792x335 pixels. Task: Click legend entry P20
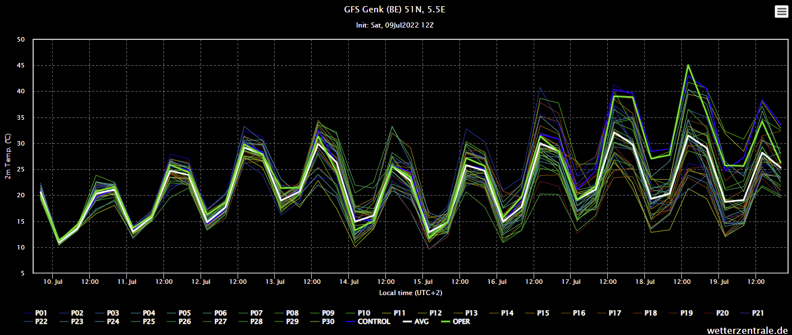717,313
